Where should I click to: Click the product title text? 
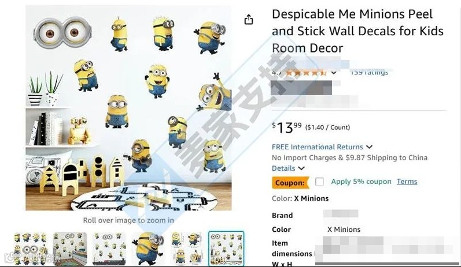[x=357, y=31]
